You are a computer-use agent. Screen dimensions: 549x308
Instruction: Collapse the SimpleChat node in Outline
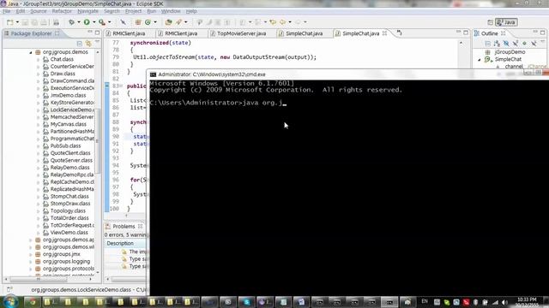pos(480,60)
